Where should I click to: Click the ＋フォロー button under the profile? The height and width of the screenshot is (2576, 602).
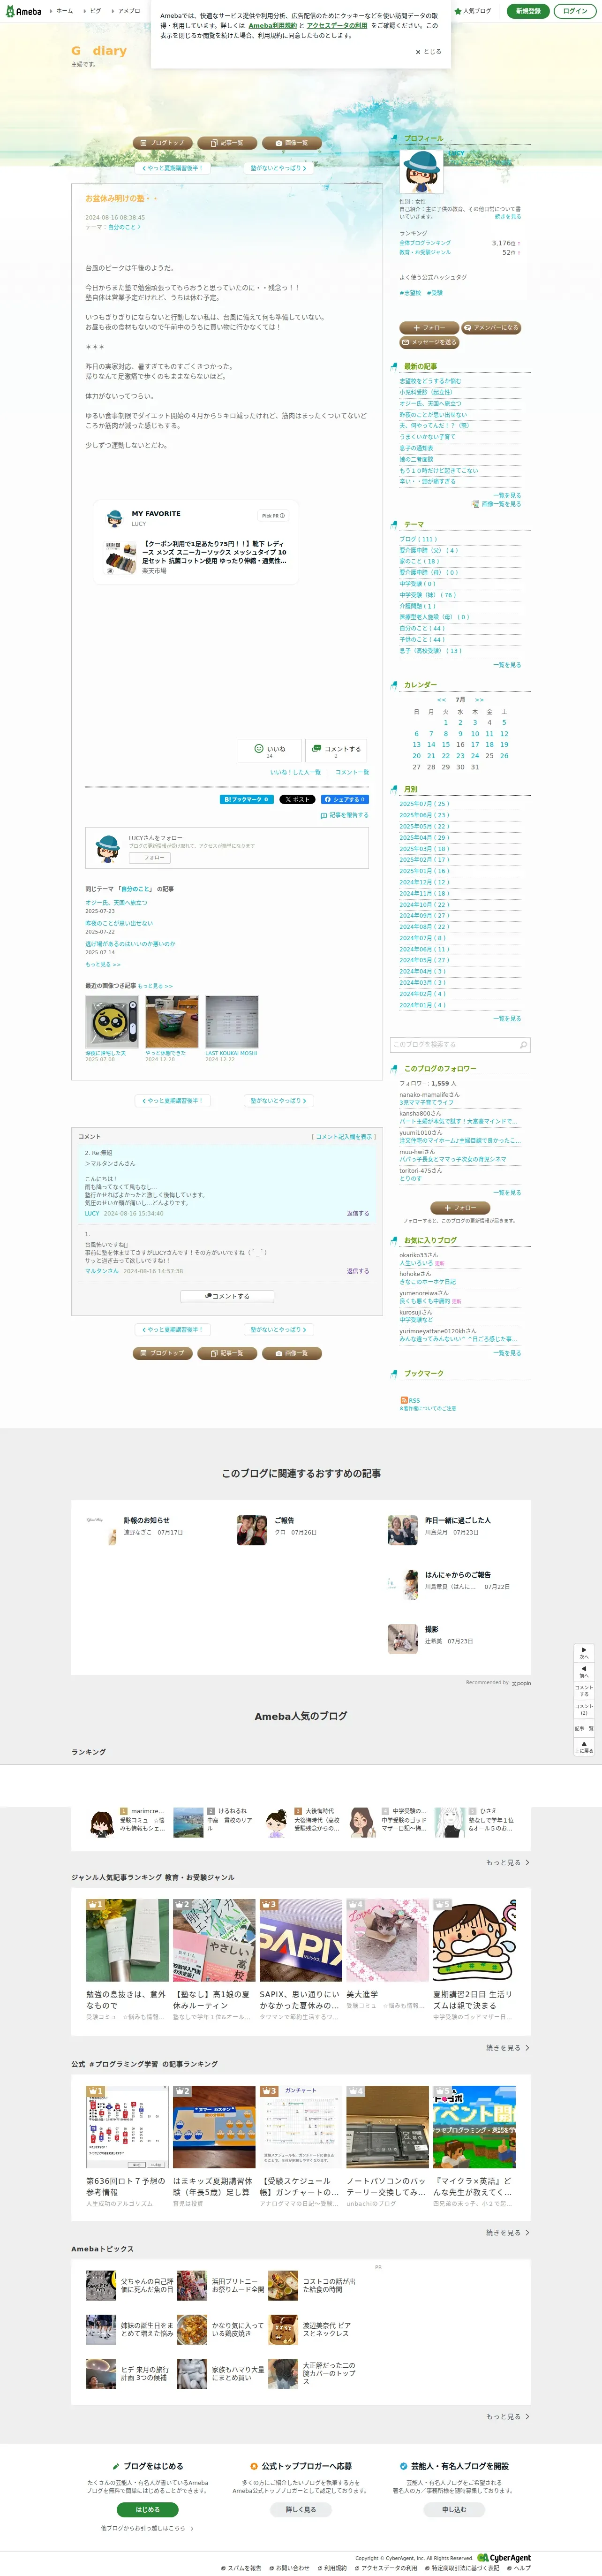[429, 327]
